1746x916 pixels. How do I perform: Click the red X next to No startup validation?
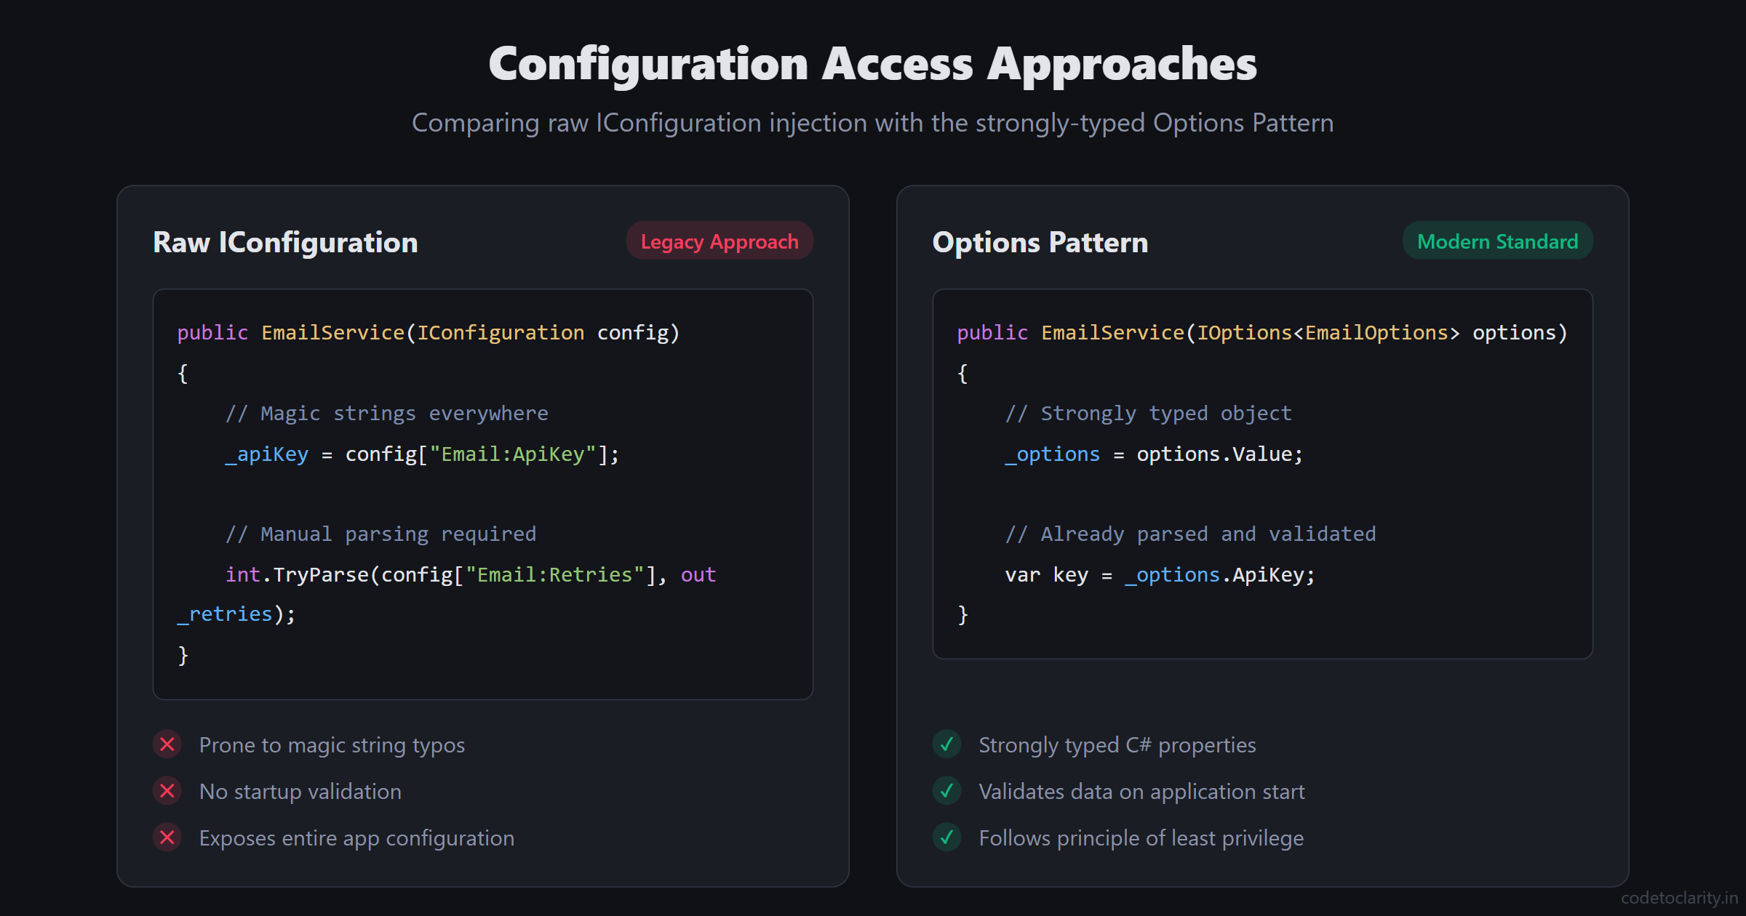tap(167, 791)
